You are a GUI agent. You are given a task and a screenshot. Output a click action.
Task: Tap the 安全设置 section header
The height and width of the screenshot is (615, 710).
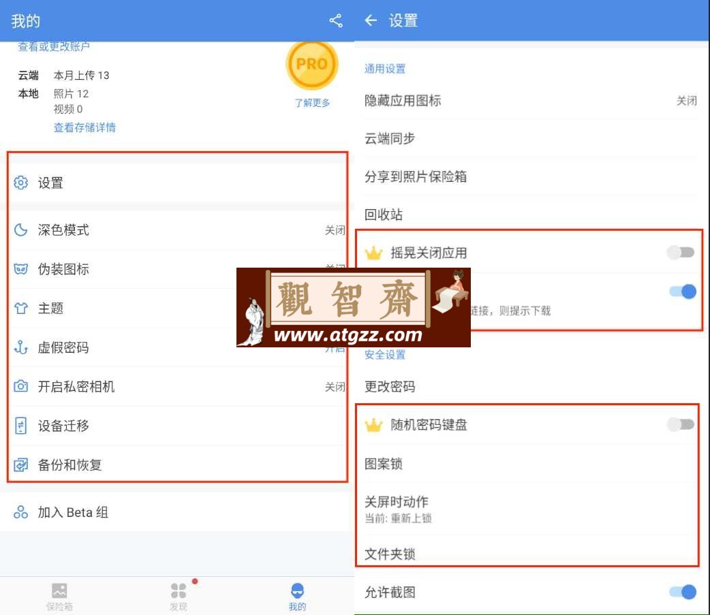[x=385, y=354]
